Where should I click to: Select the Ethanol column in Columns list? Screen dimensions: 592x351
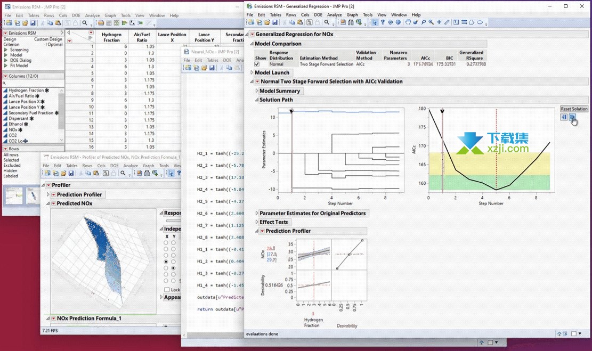coord(16,124)
